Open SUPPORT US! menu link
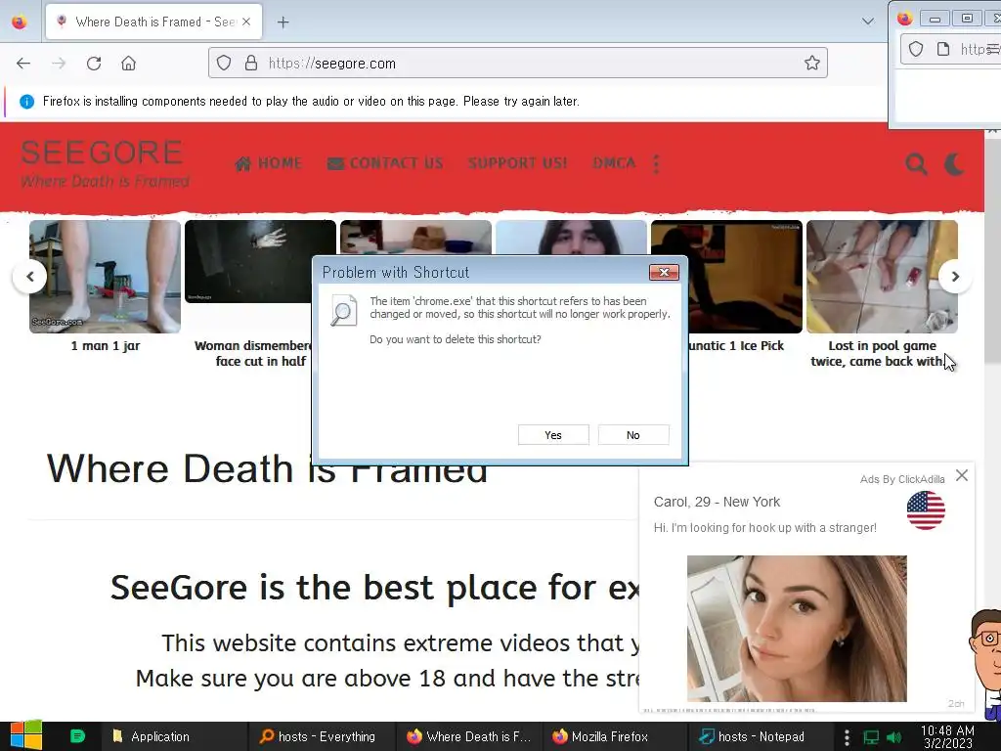1001x751 pixels. (518, 163)
